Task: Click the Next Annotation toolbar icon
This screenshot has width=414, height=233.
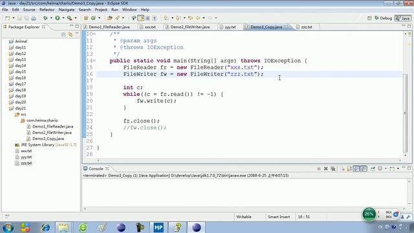Action: [166, 18]
